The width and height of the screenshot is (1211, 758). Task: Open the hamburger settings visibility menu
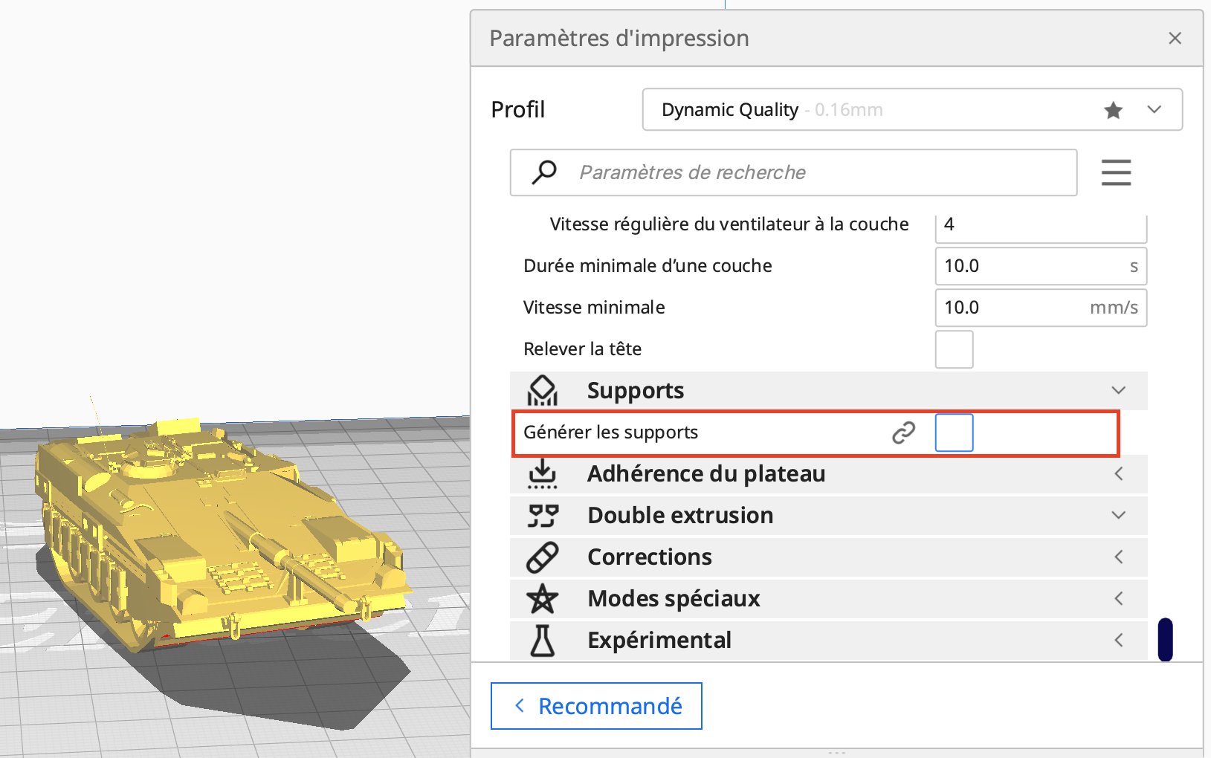tap(1116, 172)
